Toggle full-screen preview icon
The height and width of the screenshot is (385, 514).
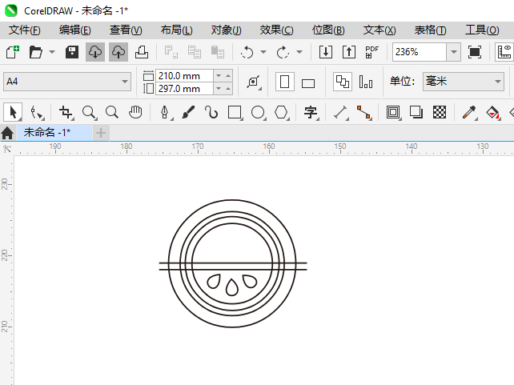(475, 52)
